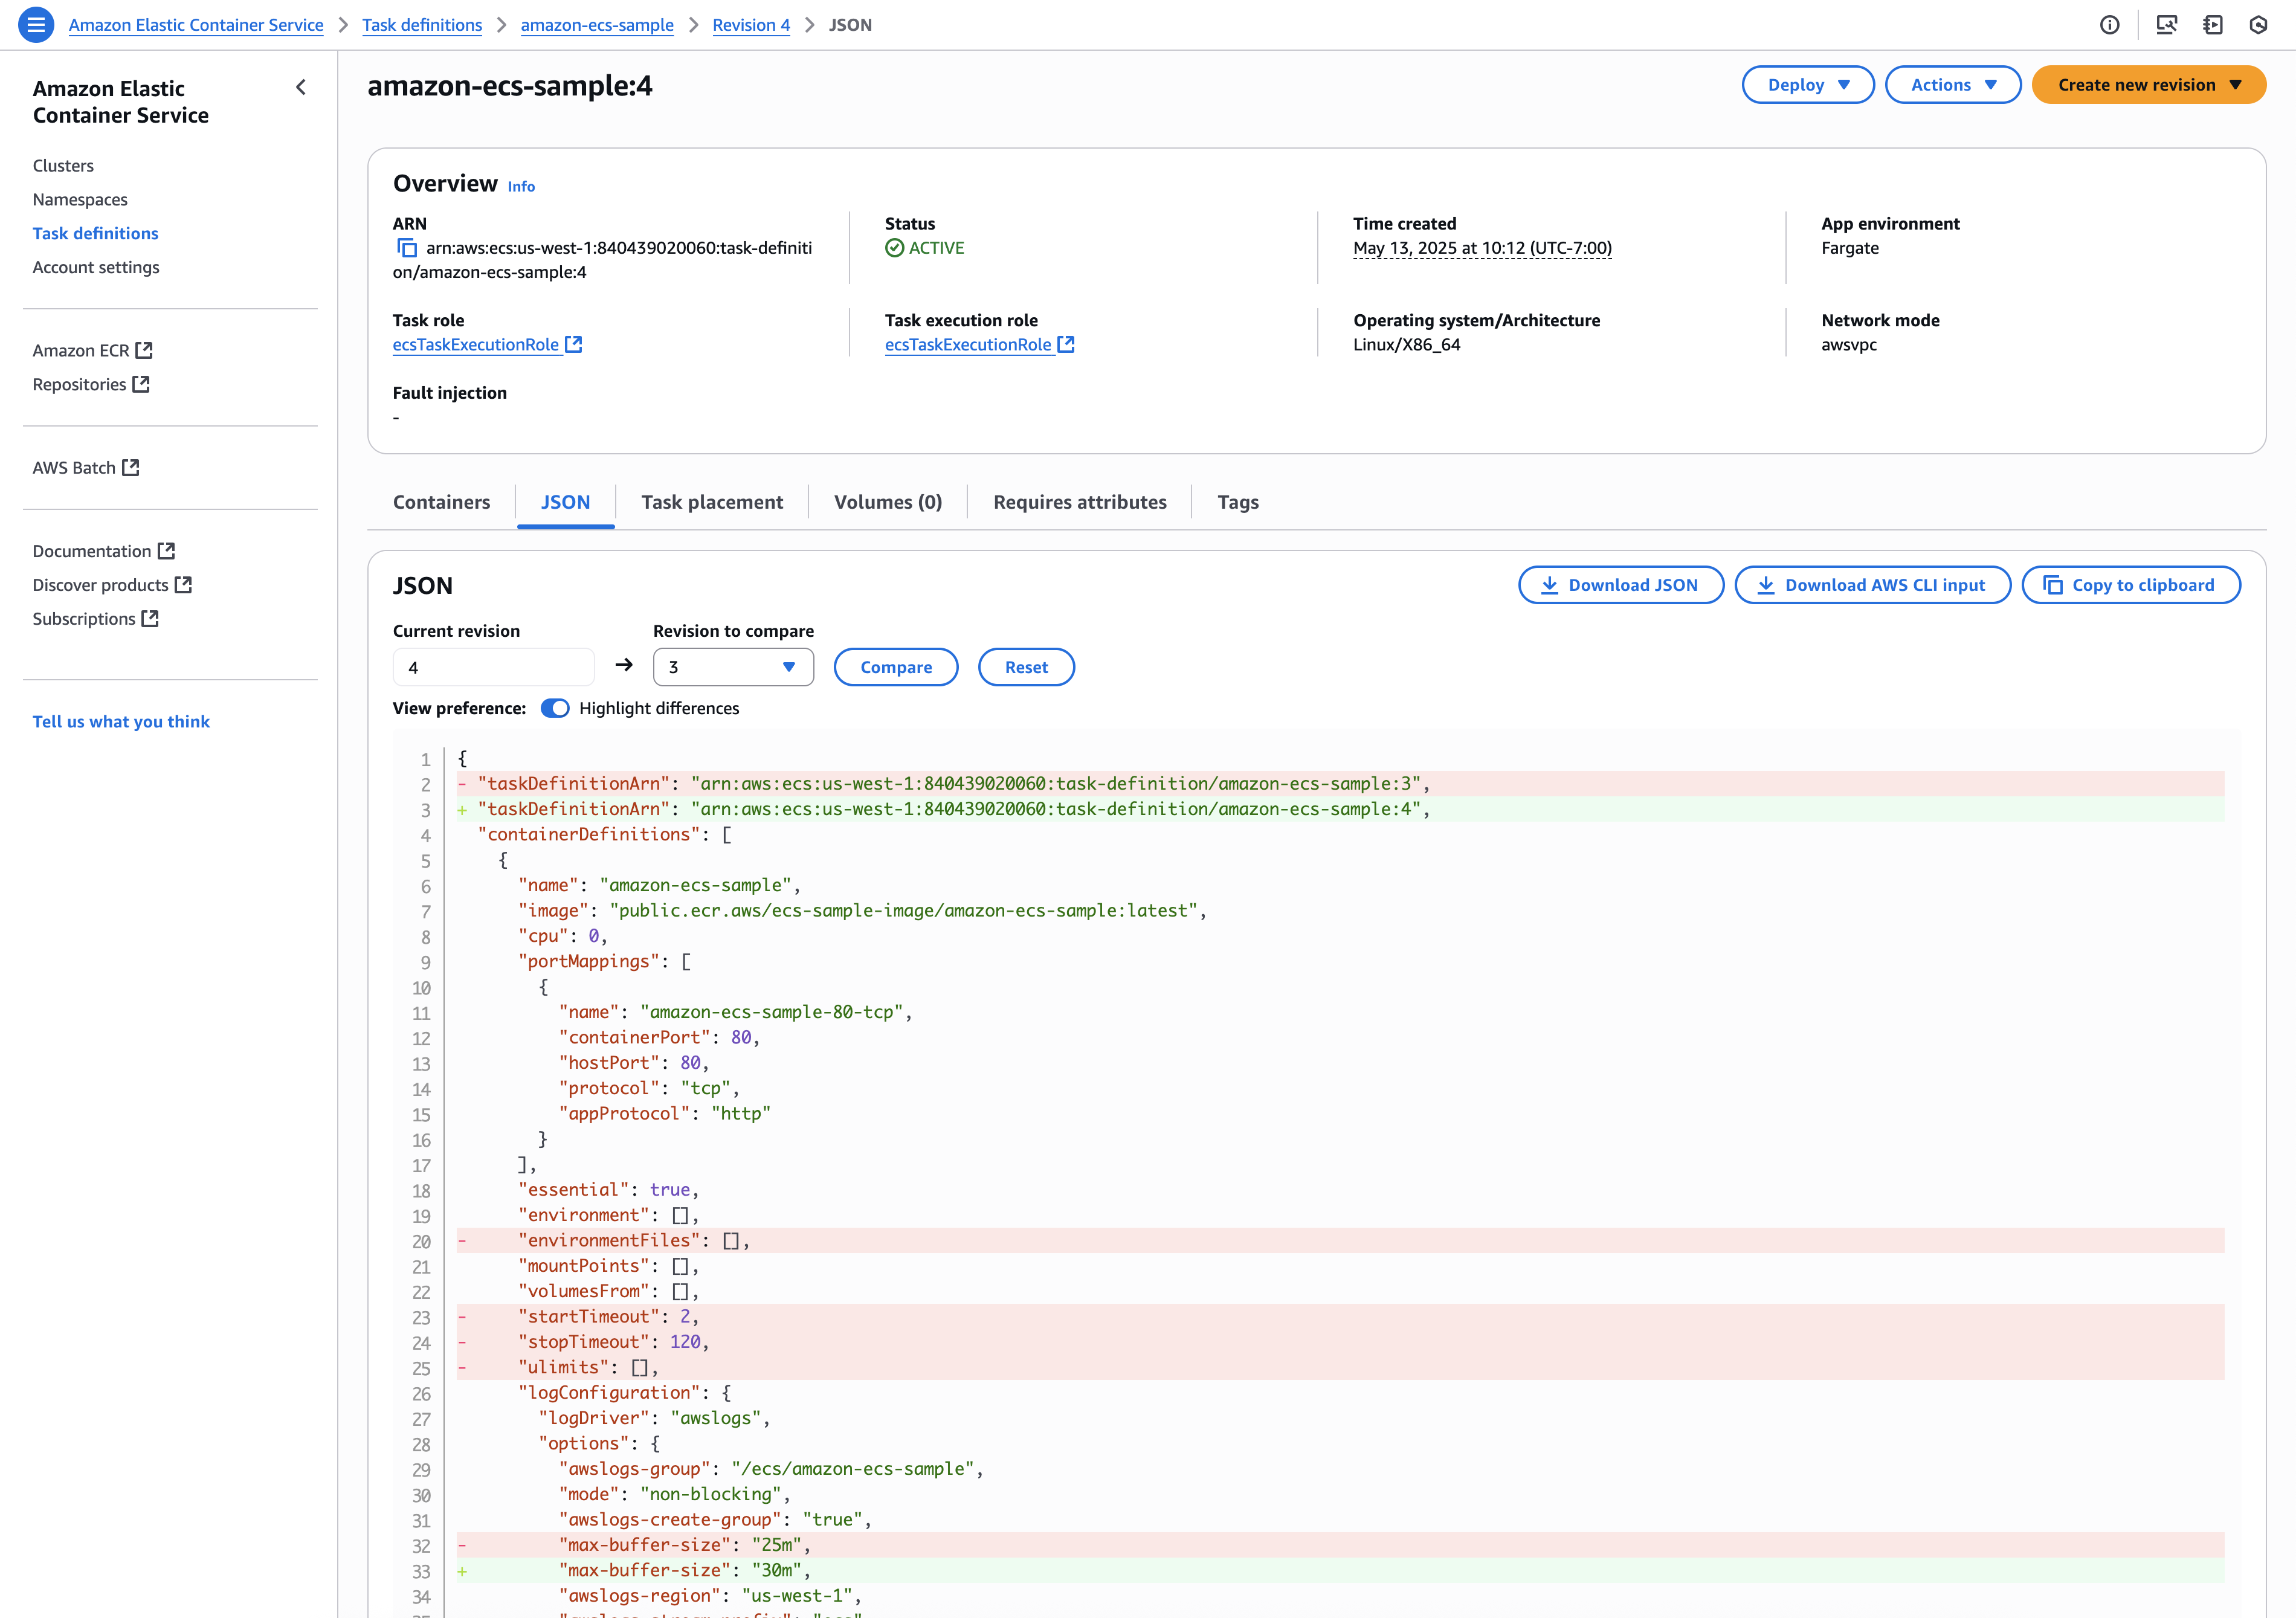Click Download AWS CLI input button

[x=1872, y=585]
